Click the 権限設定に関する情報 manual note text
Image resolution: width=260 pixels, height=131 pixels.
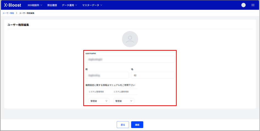tap(110, 85)
